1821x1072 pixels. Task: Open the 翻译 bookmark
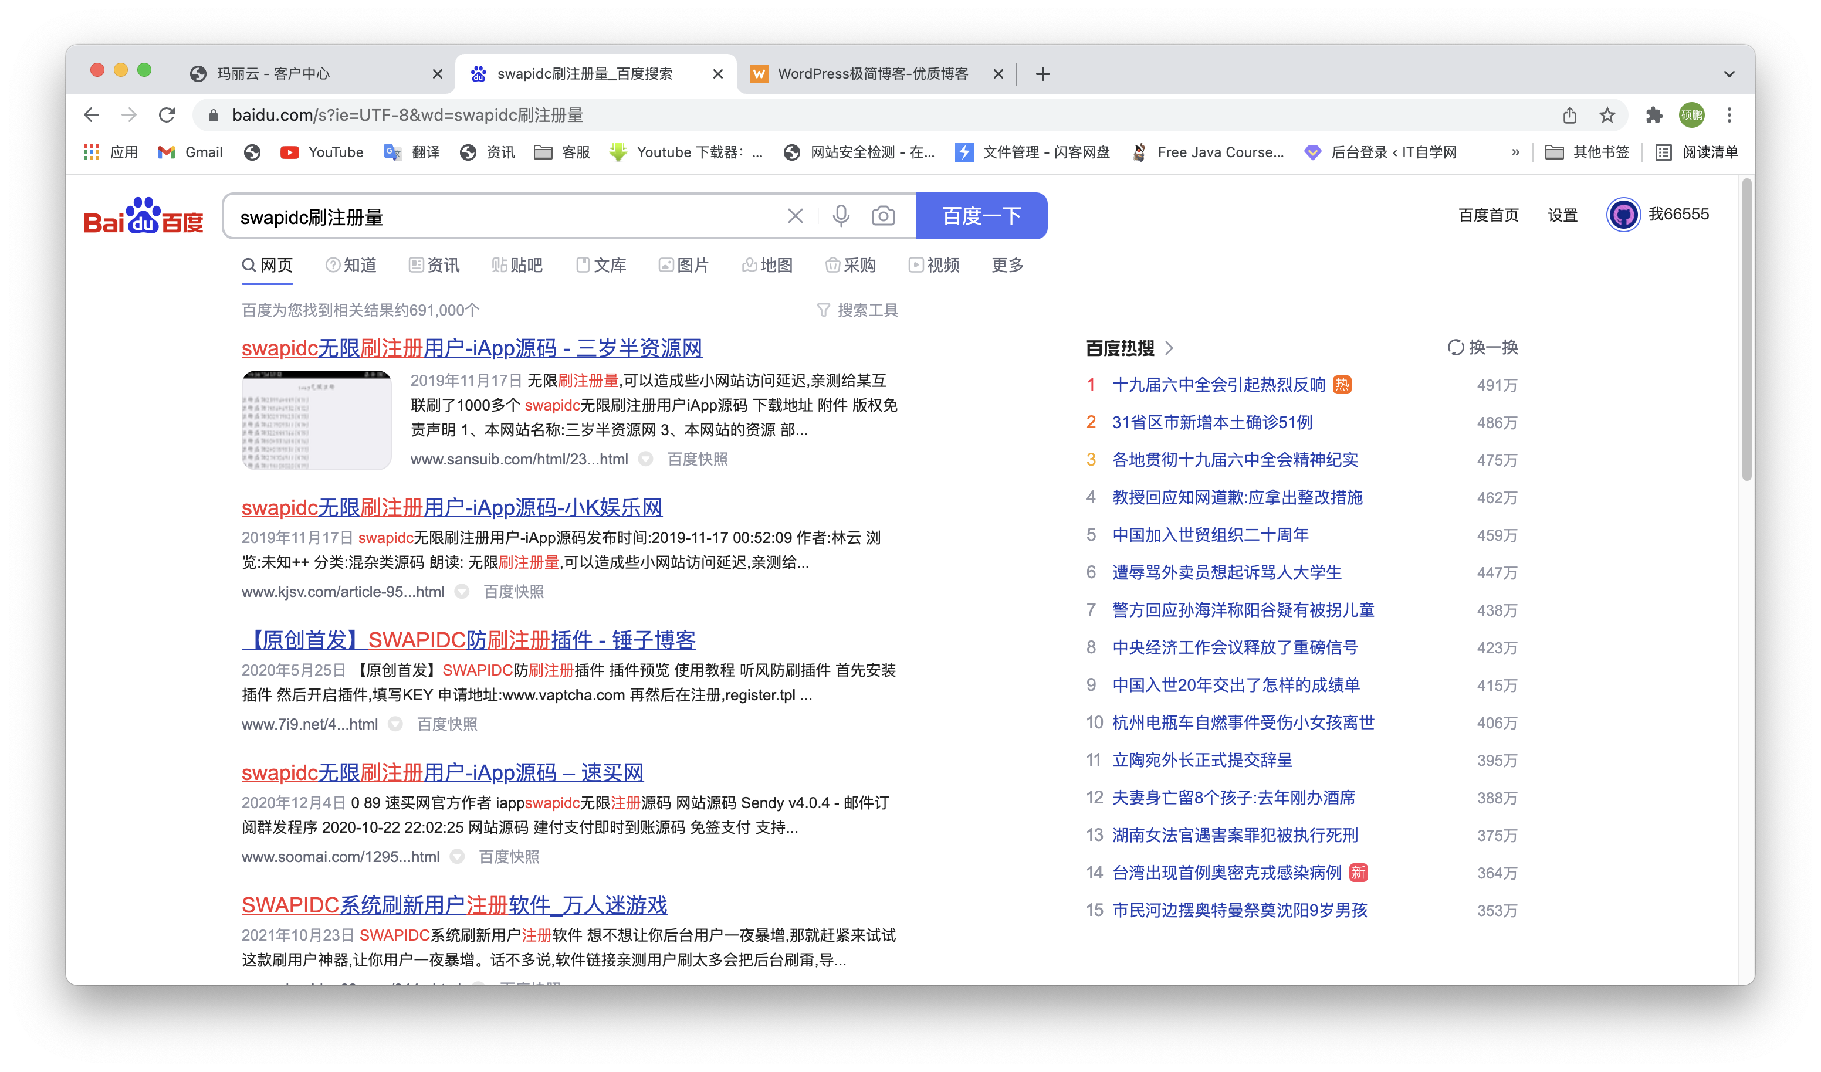[x=412, y=152]
